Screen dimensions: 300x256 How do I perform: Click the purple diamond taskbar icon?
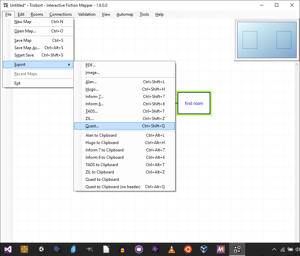click(155, 249)
